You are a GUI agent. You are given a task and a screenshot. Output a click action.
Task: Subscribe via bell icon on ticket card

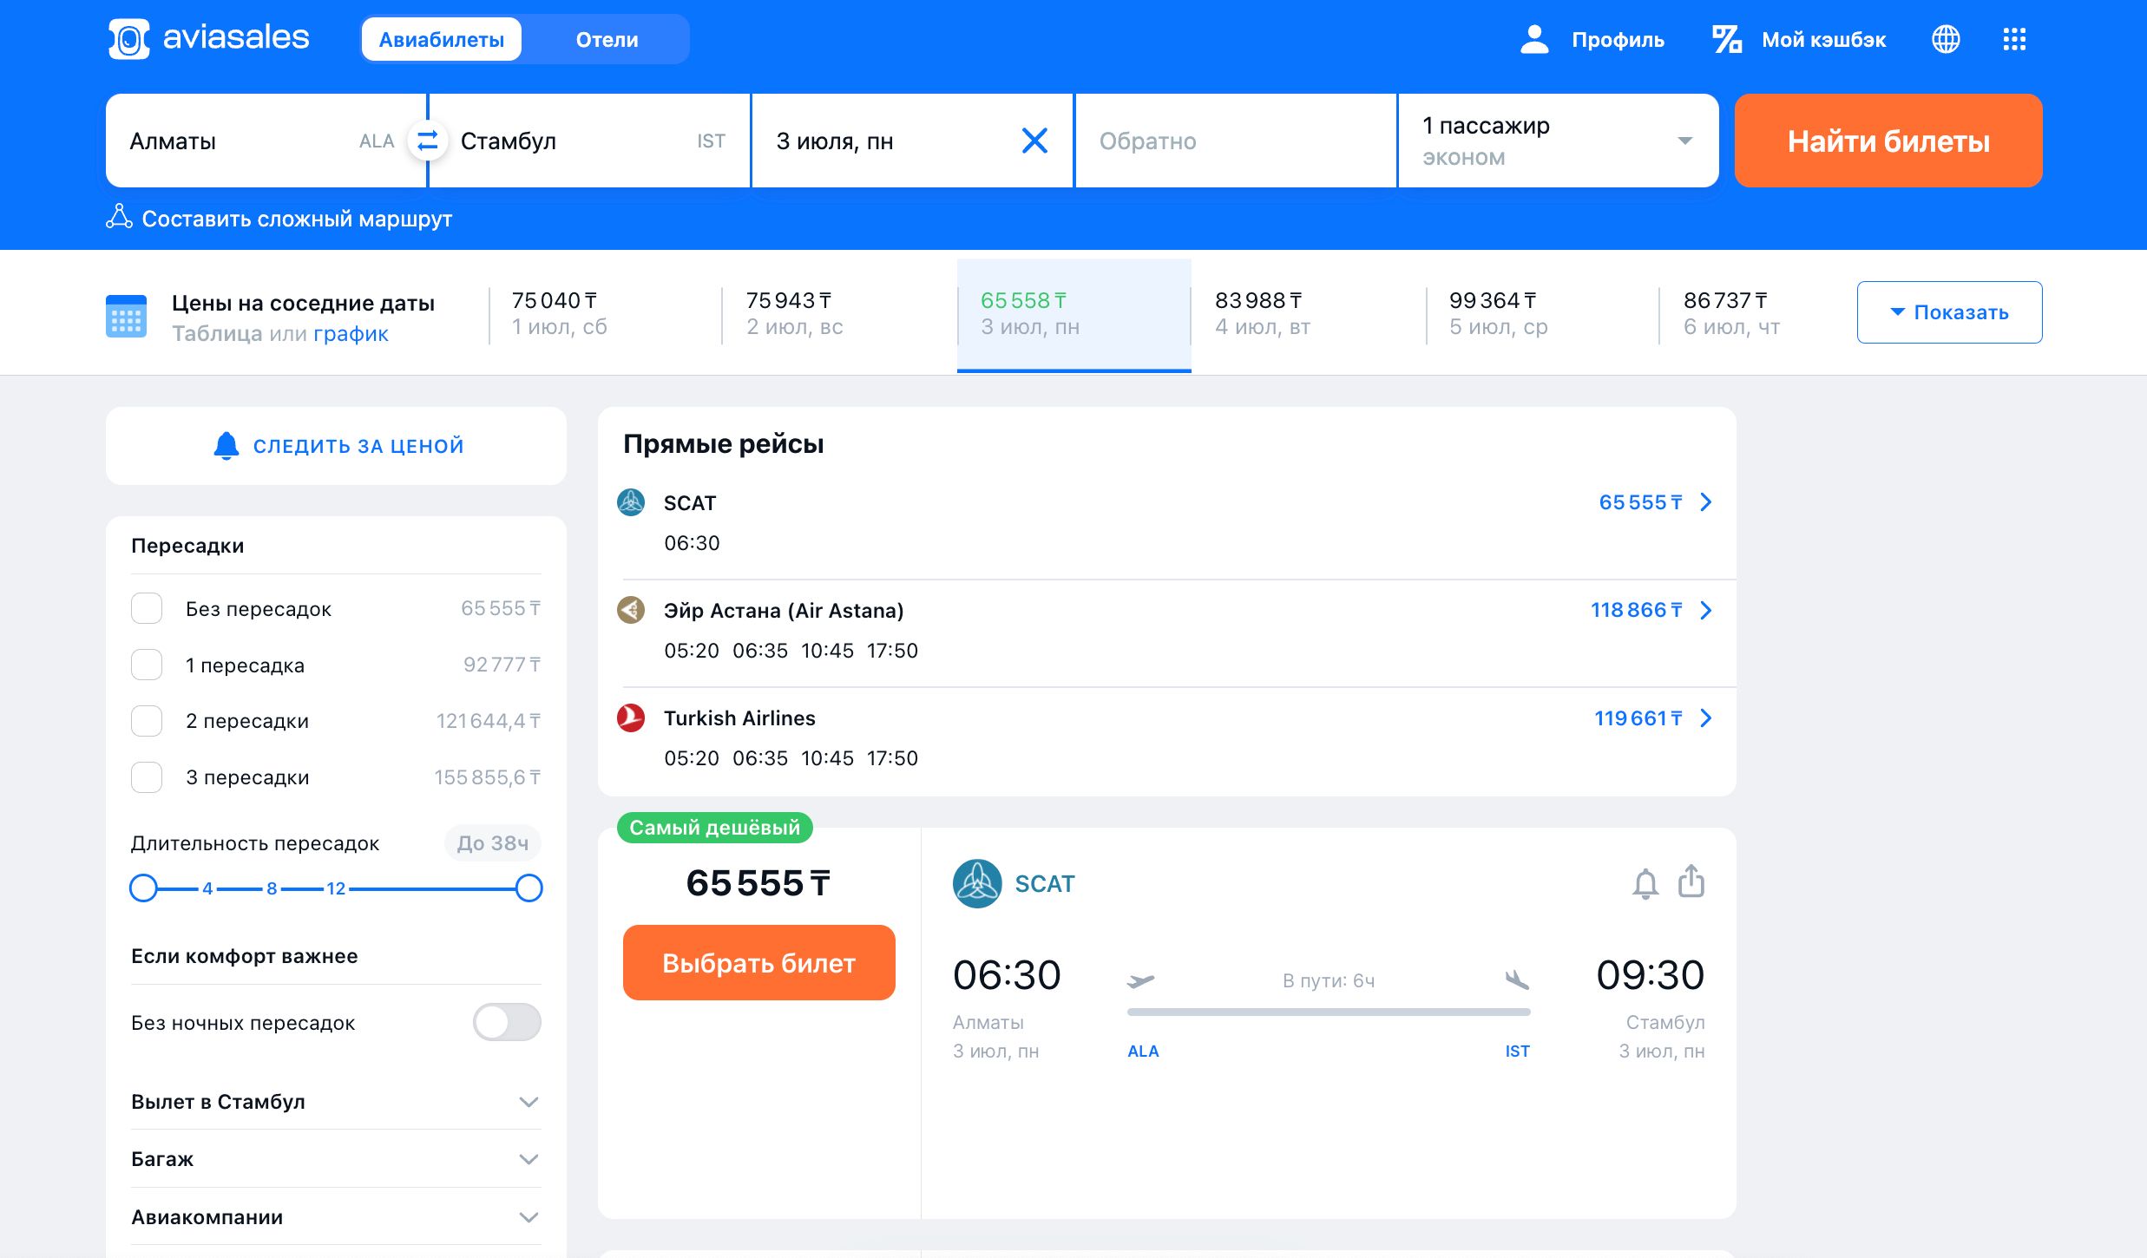click(x=1645, y=884)
